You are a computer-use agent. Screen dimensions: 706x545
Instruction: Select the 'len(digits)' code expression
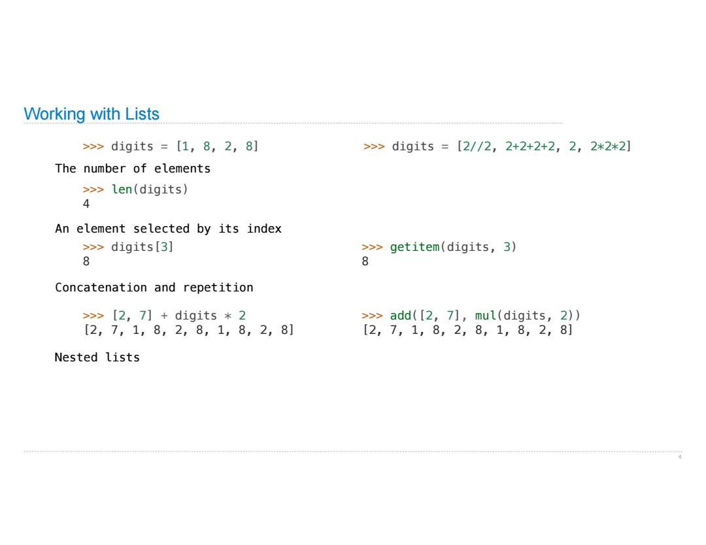[x=150, y=189]
